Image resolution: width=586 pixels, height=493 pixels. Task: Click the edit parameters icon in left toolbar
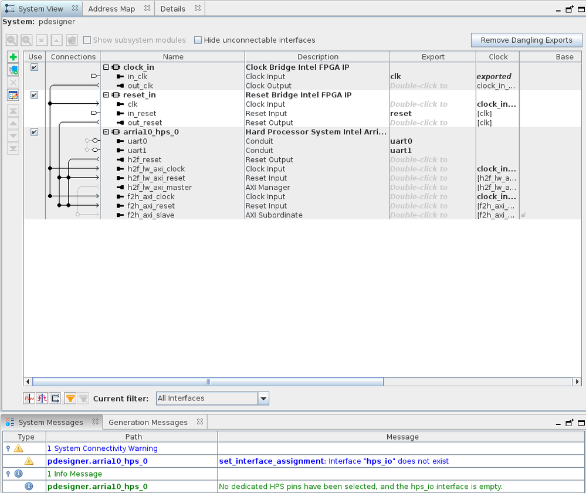(x=13, y=95)
